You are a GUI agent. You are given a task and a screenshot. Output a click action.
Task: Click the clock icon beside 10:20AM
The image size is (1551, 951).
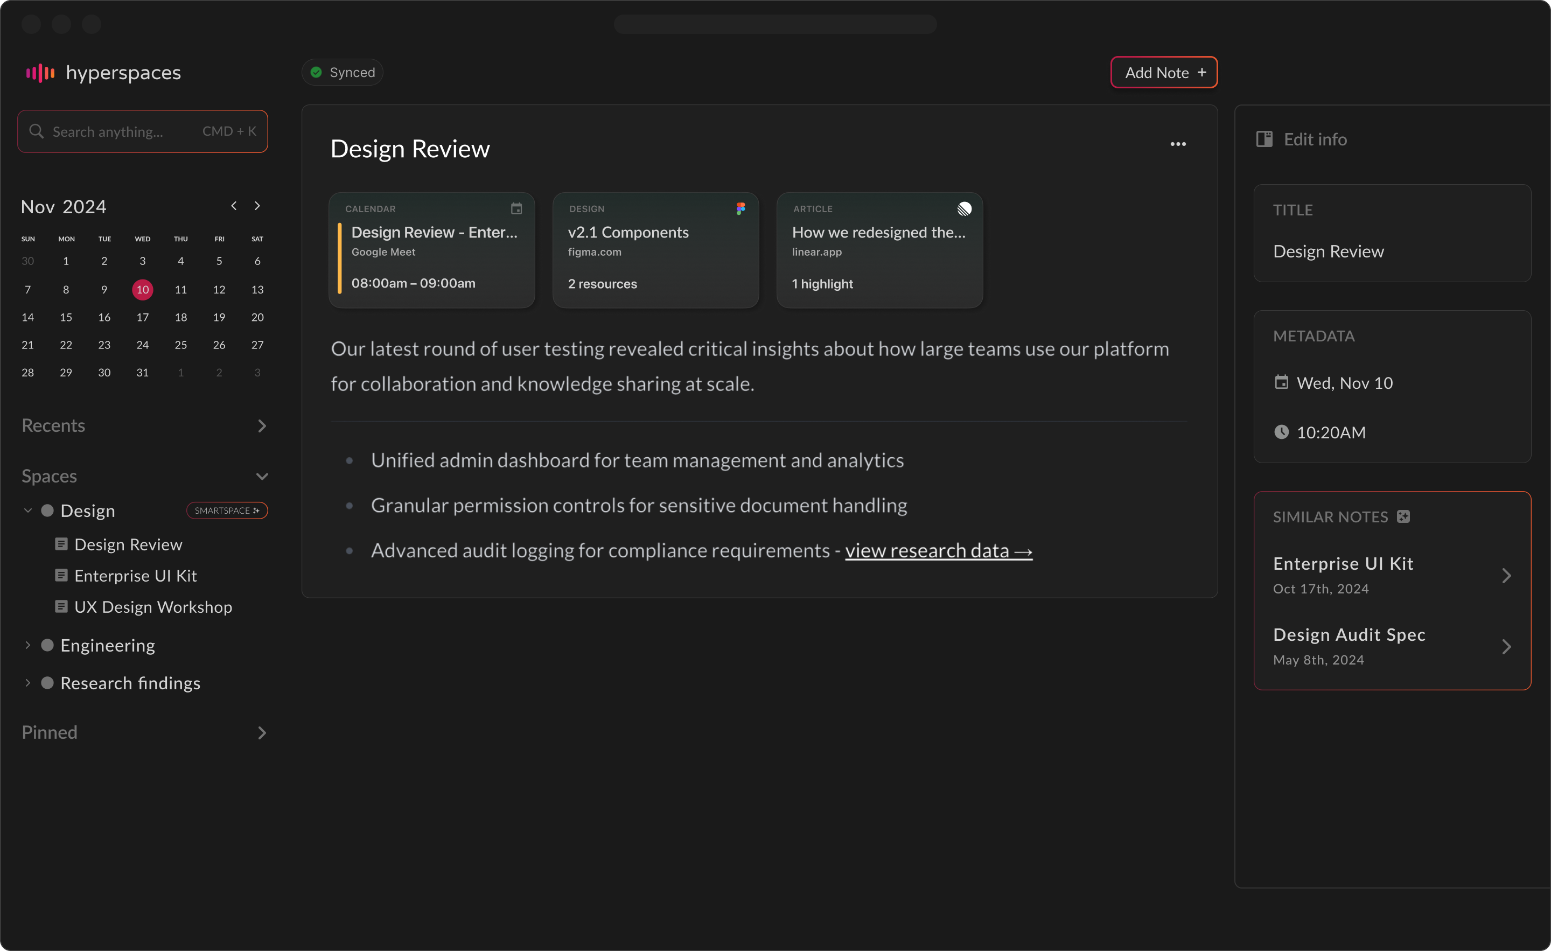(1281, 432)
